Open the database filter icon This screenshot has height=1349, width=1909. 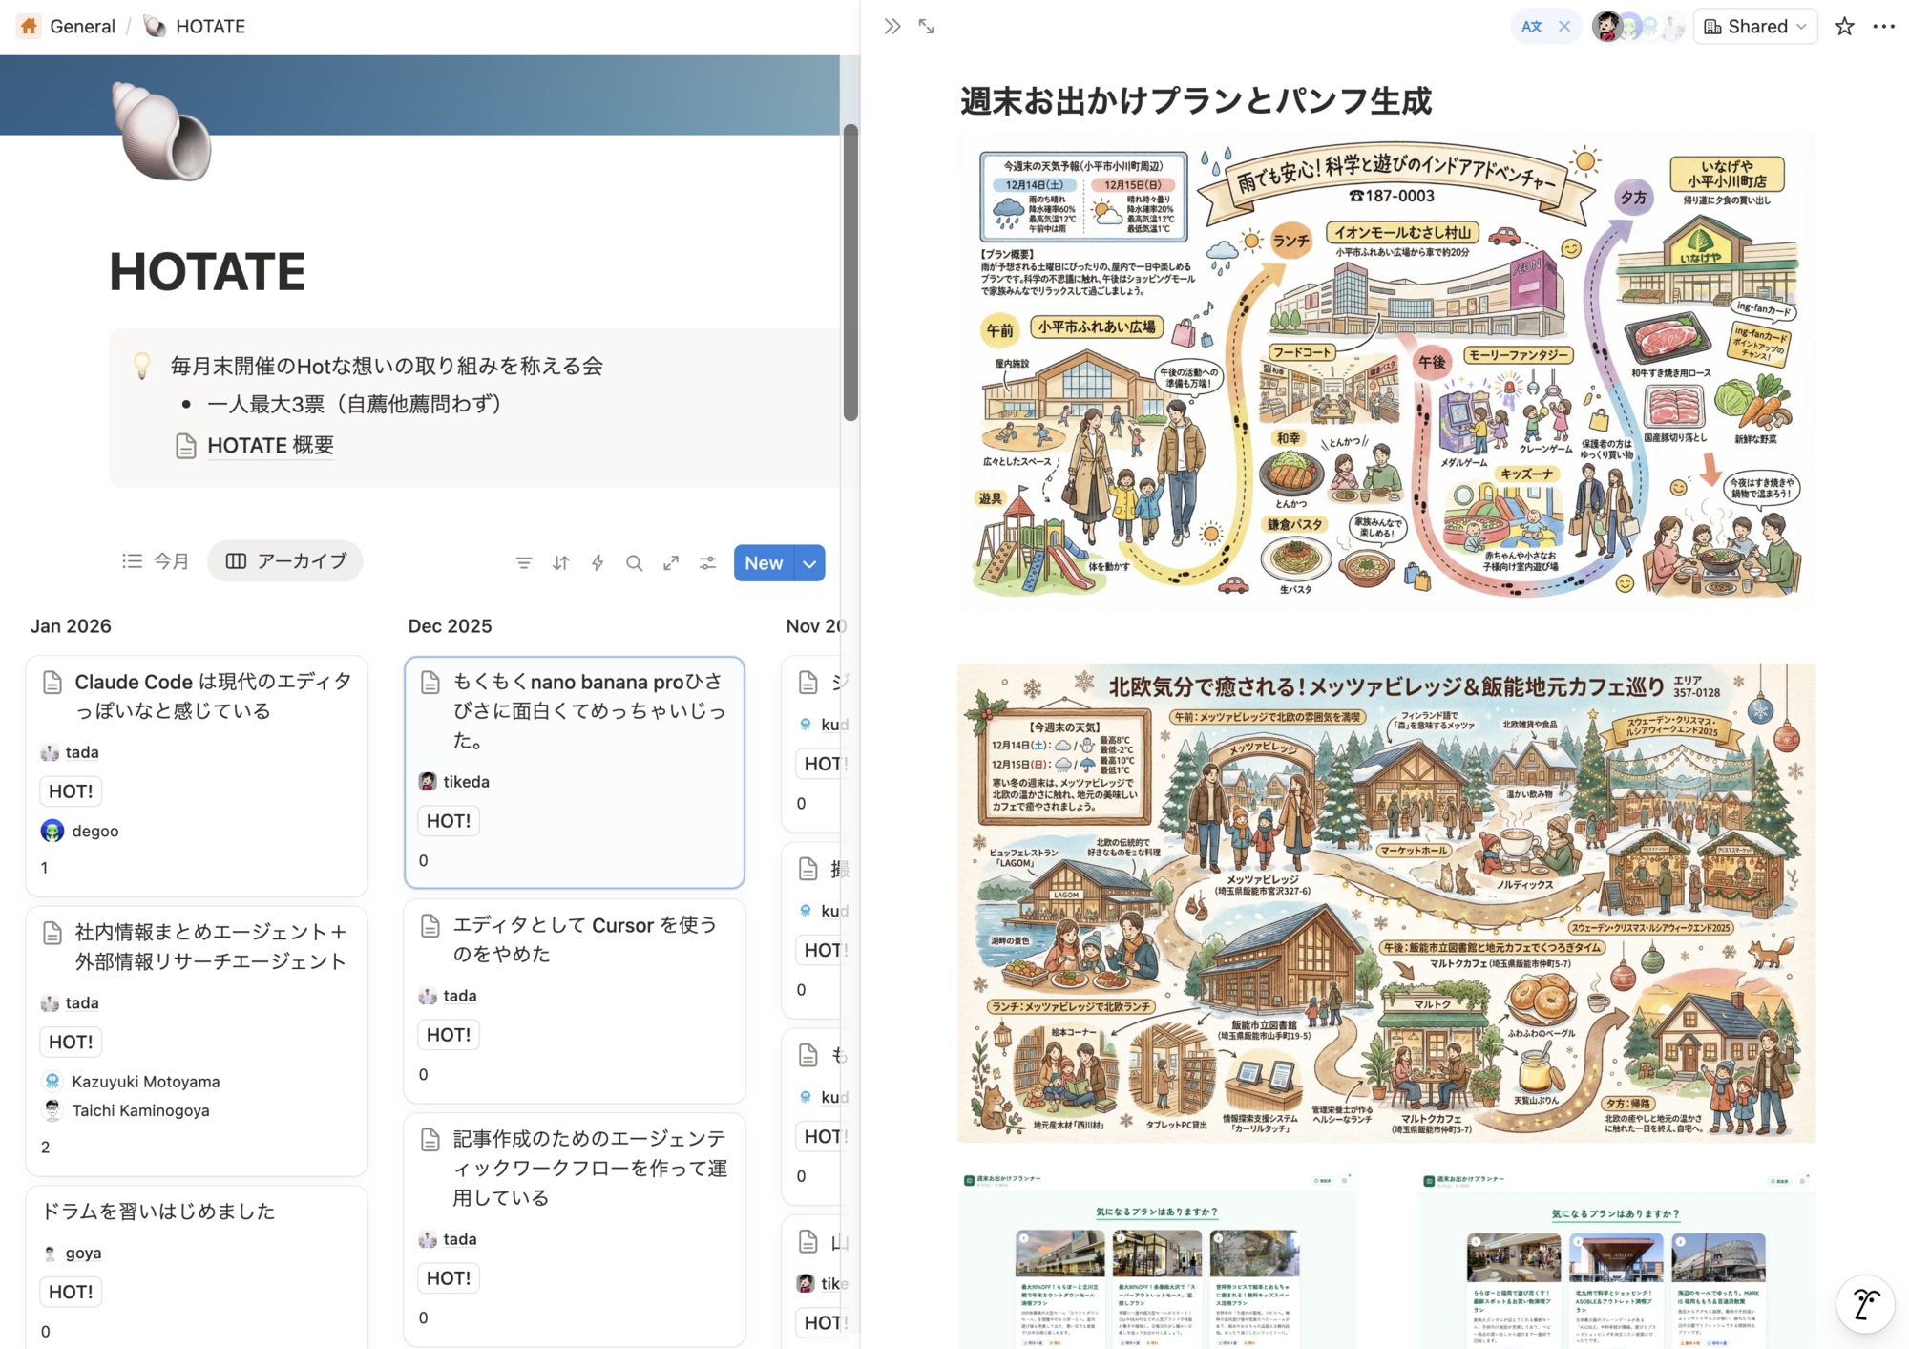[524, 563]
